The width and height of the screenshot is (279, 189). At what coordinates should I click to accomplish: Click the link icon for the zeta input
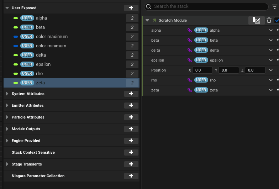point(190,90)
